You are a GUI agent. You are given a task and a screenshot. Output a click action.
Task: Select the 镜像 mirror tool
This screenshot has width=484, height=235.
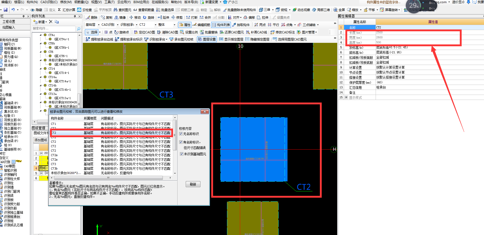[x=120, y=17]
